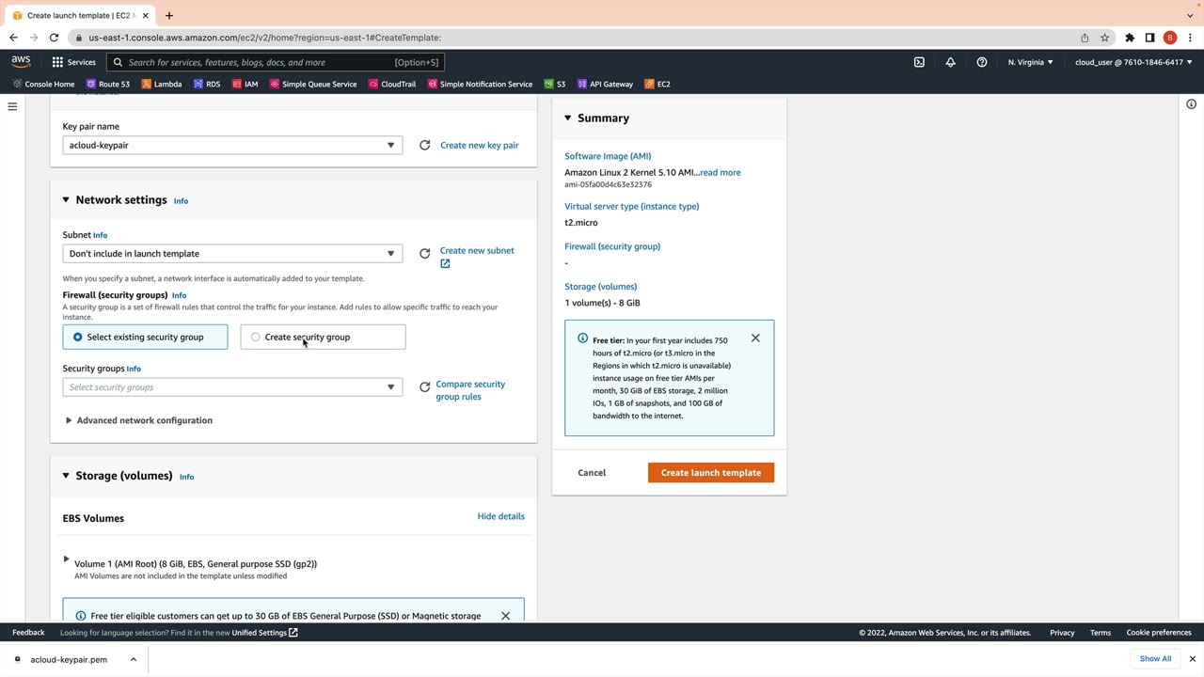Viewport: 1204px width, 677px height.
Task: Open the S3 bookmark shortcut
Action: click(555, 84)
